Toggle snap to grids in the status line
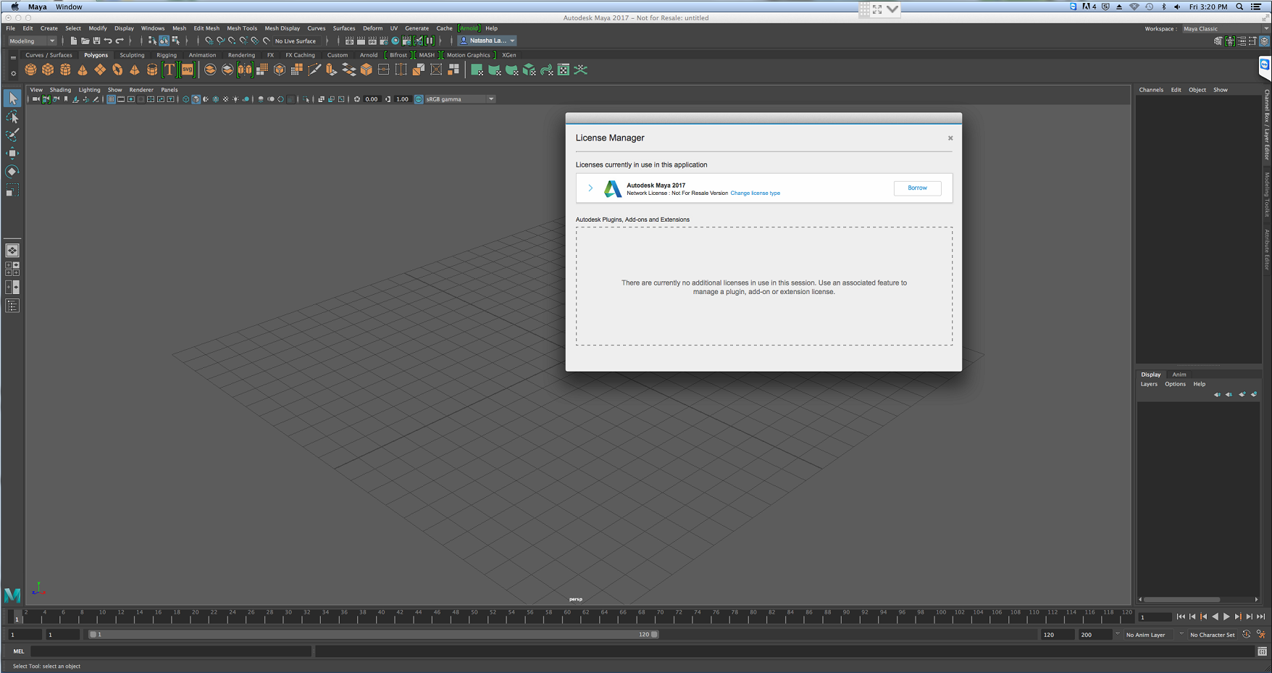This screenshot has width=1272, height=673. pyautogui.click(x=209, y=41)
